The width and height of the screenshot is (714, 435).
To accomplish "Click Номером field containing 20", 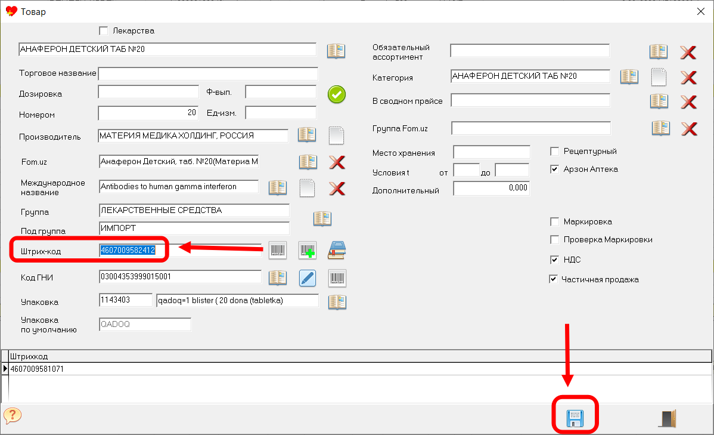I will (148, 113).
